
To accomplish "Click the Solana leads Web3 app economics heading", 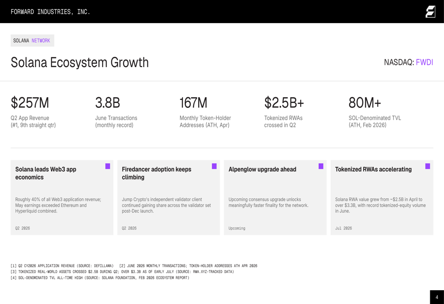I will pos(46,173).
